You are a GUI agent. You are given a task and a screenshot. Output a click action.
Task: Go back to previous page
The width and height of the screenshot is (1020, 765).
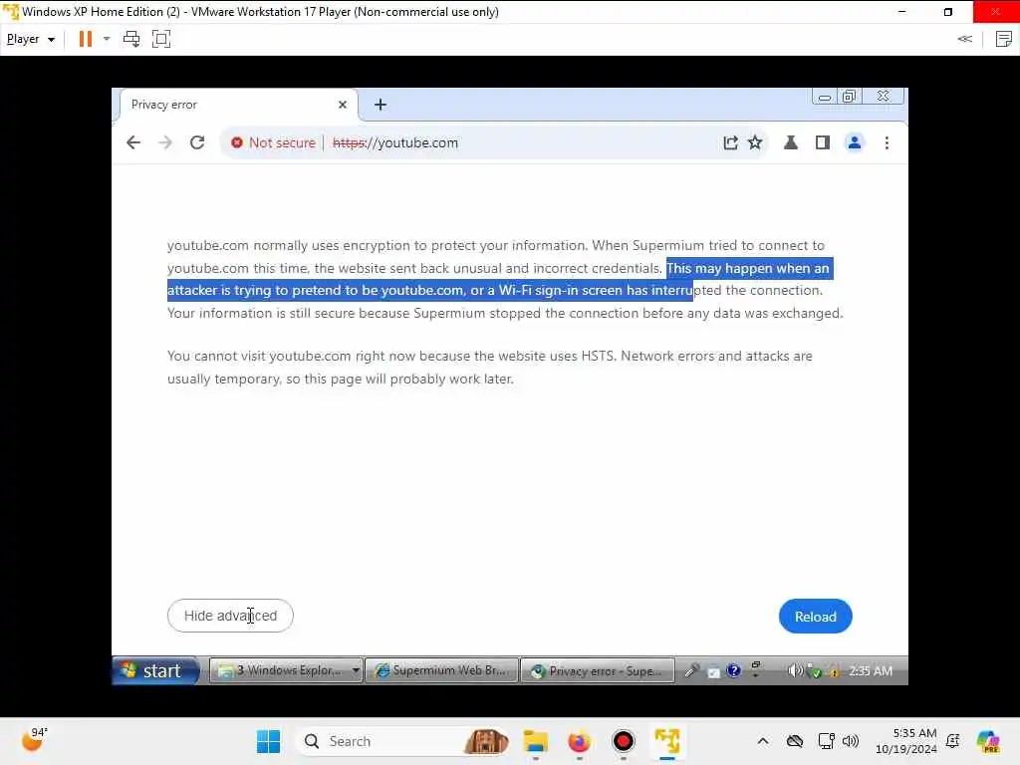point(133,142)
